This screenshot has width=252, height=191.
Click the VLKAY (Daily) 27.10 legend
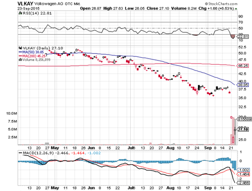coord(43,48)
